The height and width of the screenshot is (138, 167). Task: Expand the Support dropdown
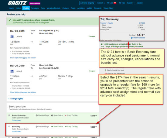131,3
